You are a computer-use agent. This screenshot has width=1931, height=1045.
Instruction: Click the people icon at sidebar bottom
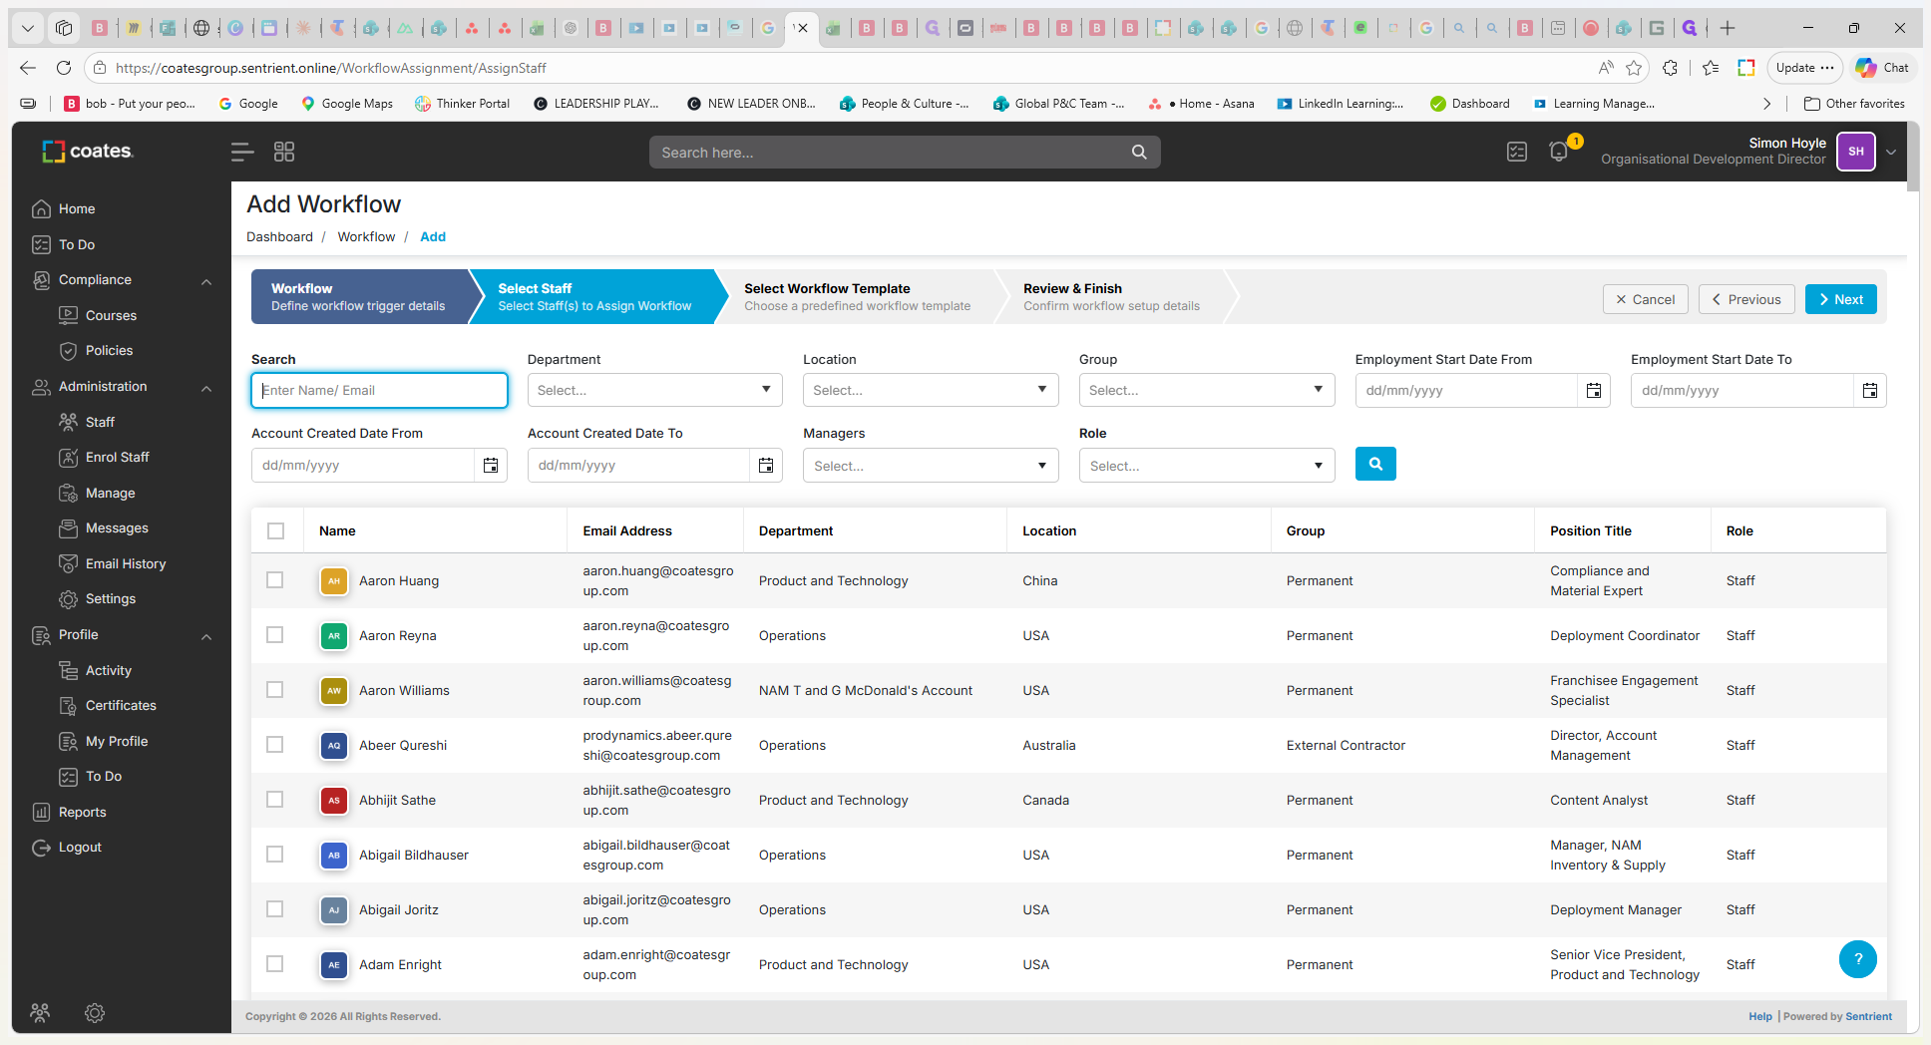point(40,1013)
